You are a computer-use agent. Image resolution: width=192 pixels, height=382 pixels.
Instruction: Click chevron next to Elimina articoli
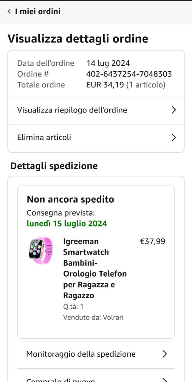click(174, 138)
